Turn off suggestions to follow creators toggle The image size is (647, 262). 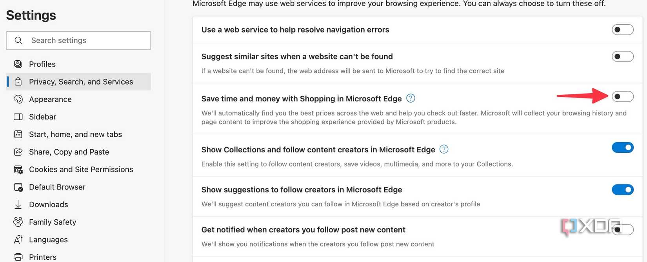[622, 190]
